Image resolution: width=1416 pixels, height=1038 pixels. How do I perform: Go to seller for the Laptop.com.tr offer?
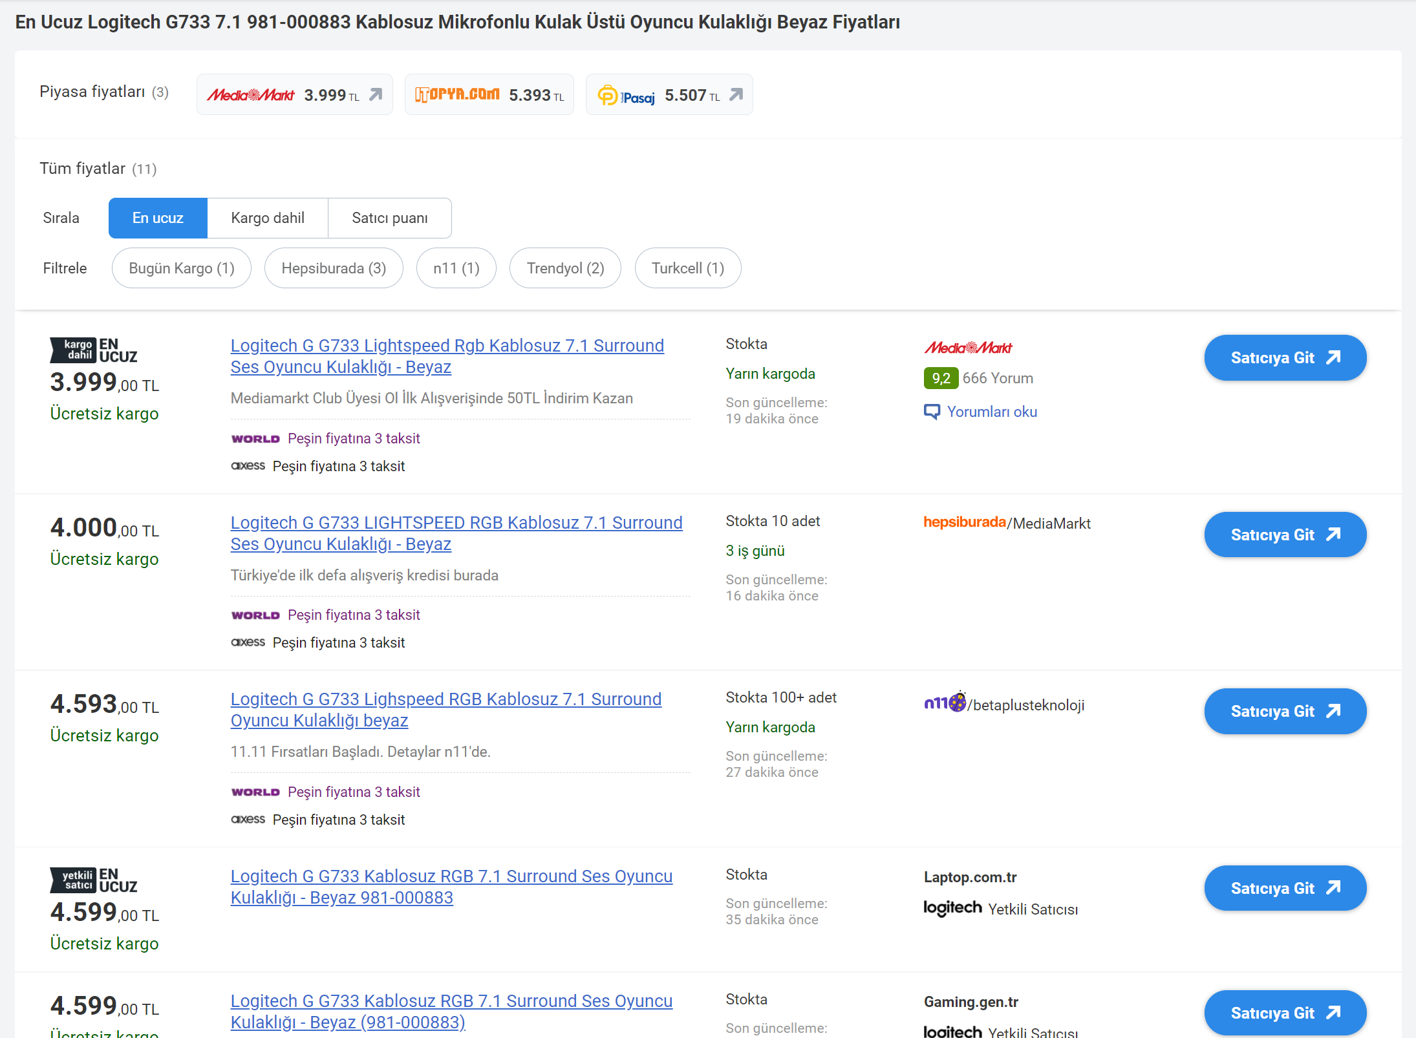pos(1285,888)
